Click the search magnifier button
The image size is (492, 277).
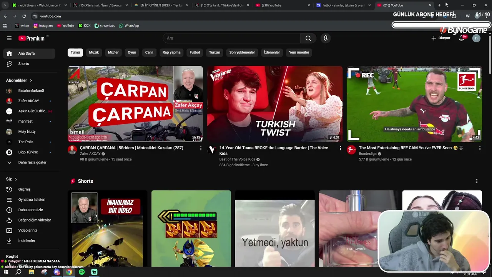point(308,38)
